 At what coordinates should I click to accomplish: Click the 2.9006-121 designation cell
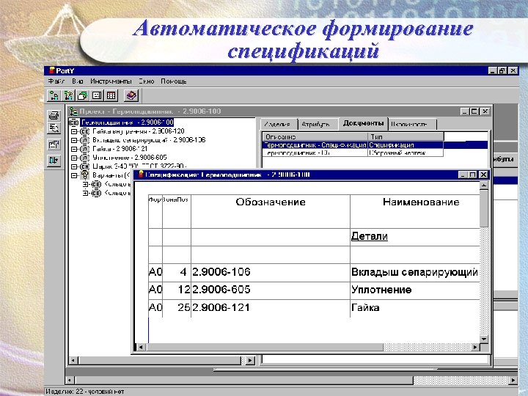click(x=271, y=308)
